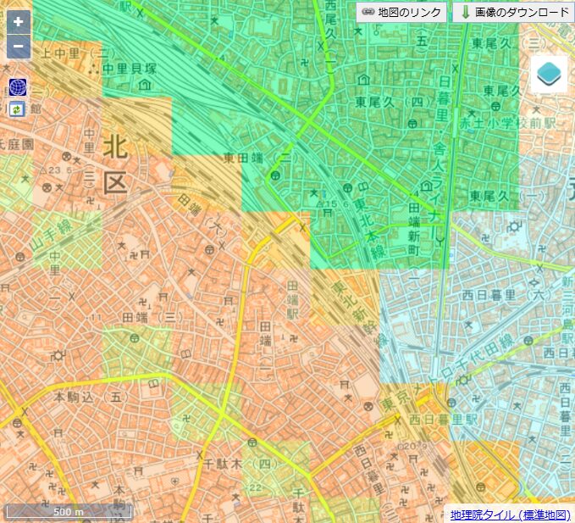Open the 地図のリンク button
The image size is (575, 523).
coord(401,12)
